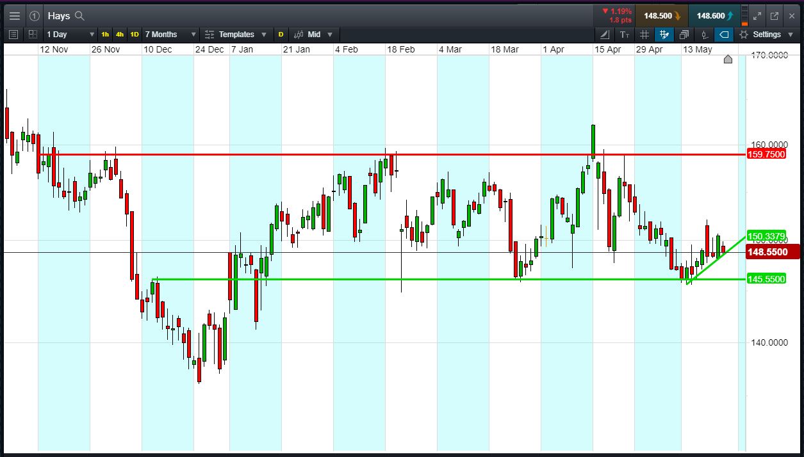Click the 21 Jan date label
Screen dimensions: 804x457
pyautogui.click(x=296, y=49)
